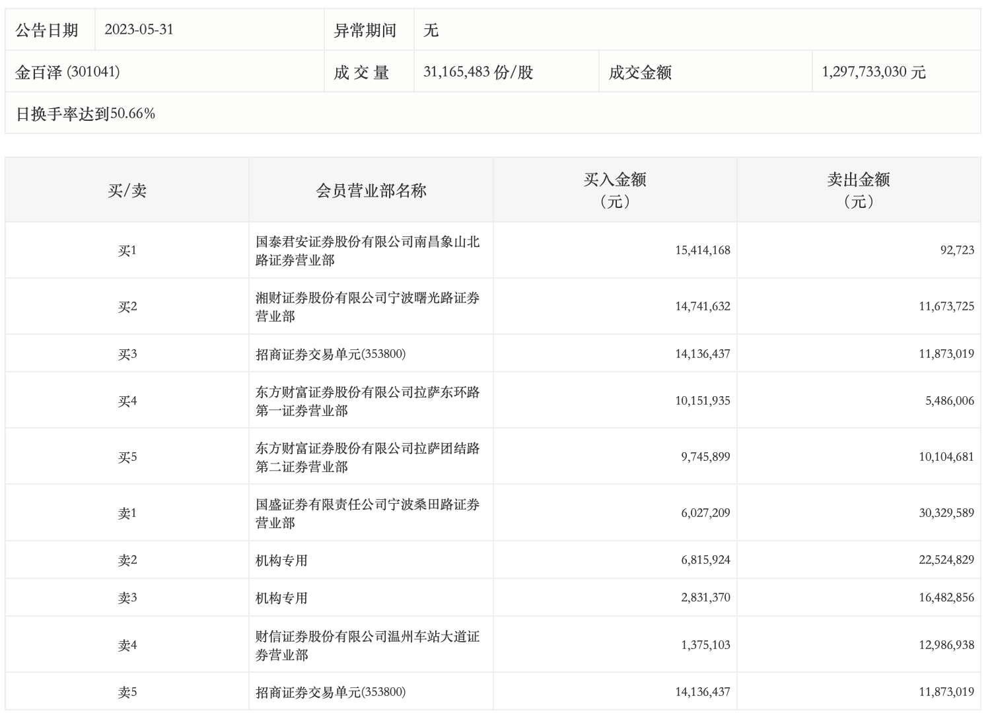
Task: Open 湘财证券 宁波曙光路 branch entry
Action: (367, 307)
